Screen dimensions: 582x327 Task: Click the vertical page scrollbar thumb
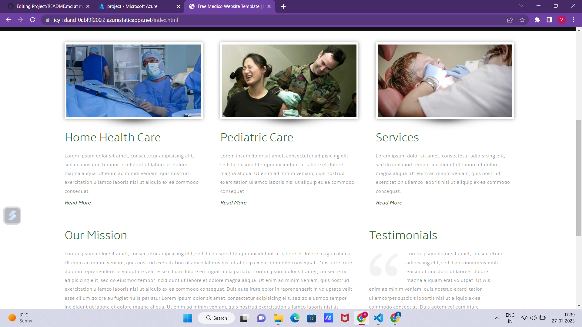tap(579, 178)
